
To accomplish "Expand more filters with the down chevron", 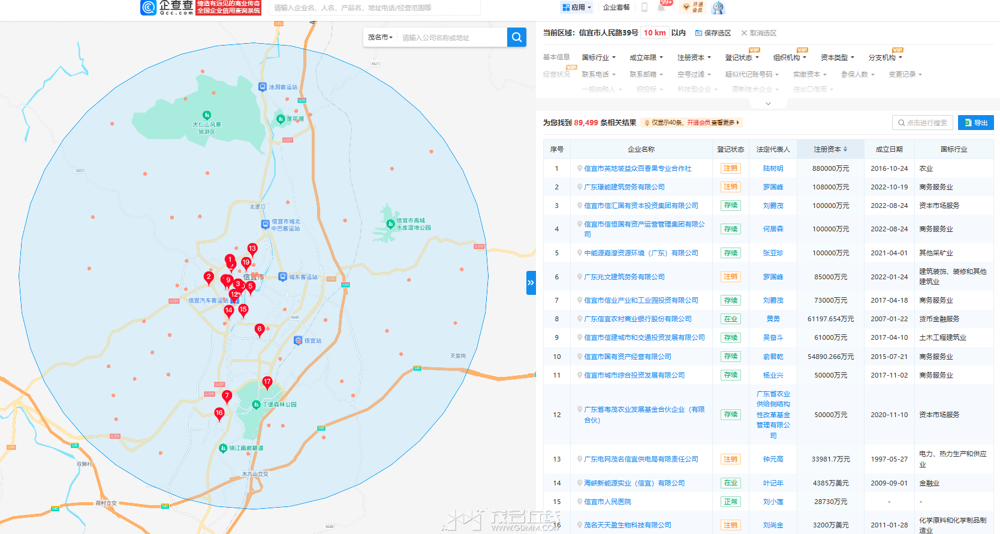I will click(x=768, y=104).
